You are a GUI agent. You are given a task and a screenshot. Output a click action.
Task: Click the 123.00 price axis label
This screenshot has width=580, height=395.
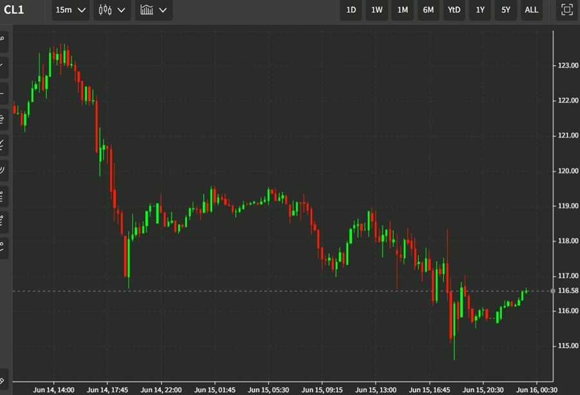click(568, 66)
